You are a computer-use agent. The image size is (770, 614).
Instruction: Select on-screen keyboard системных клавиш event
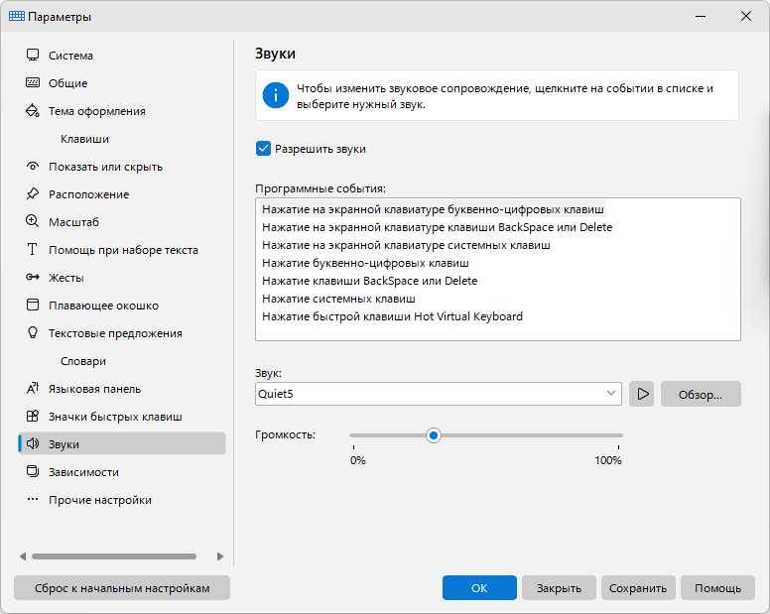coord(406,245)
